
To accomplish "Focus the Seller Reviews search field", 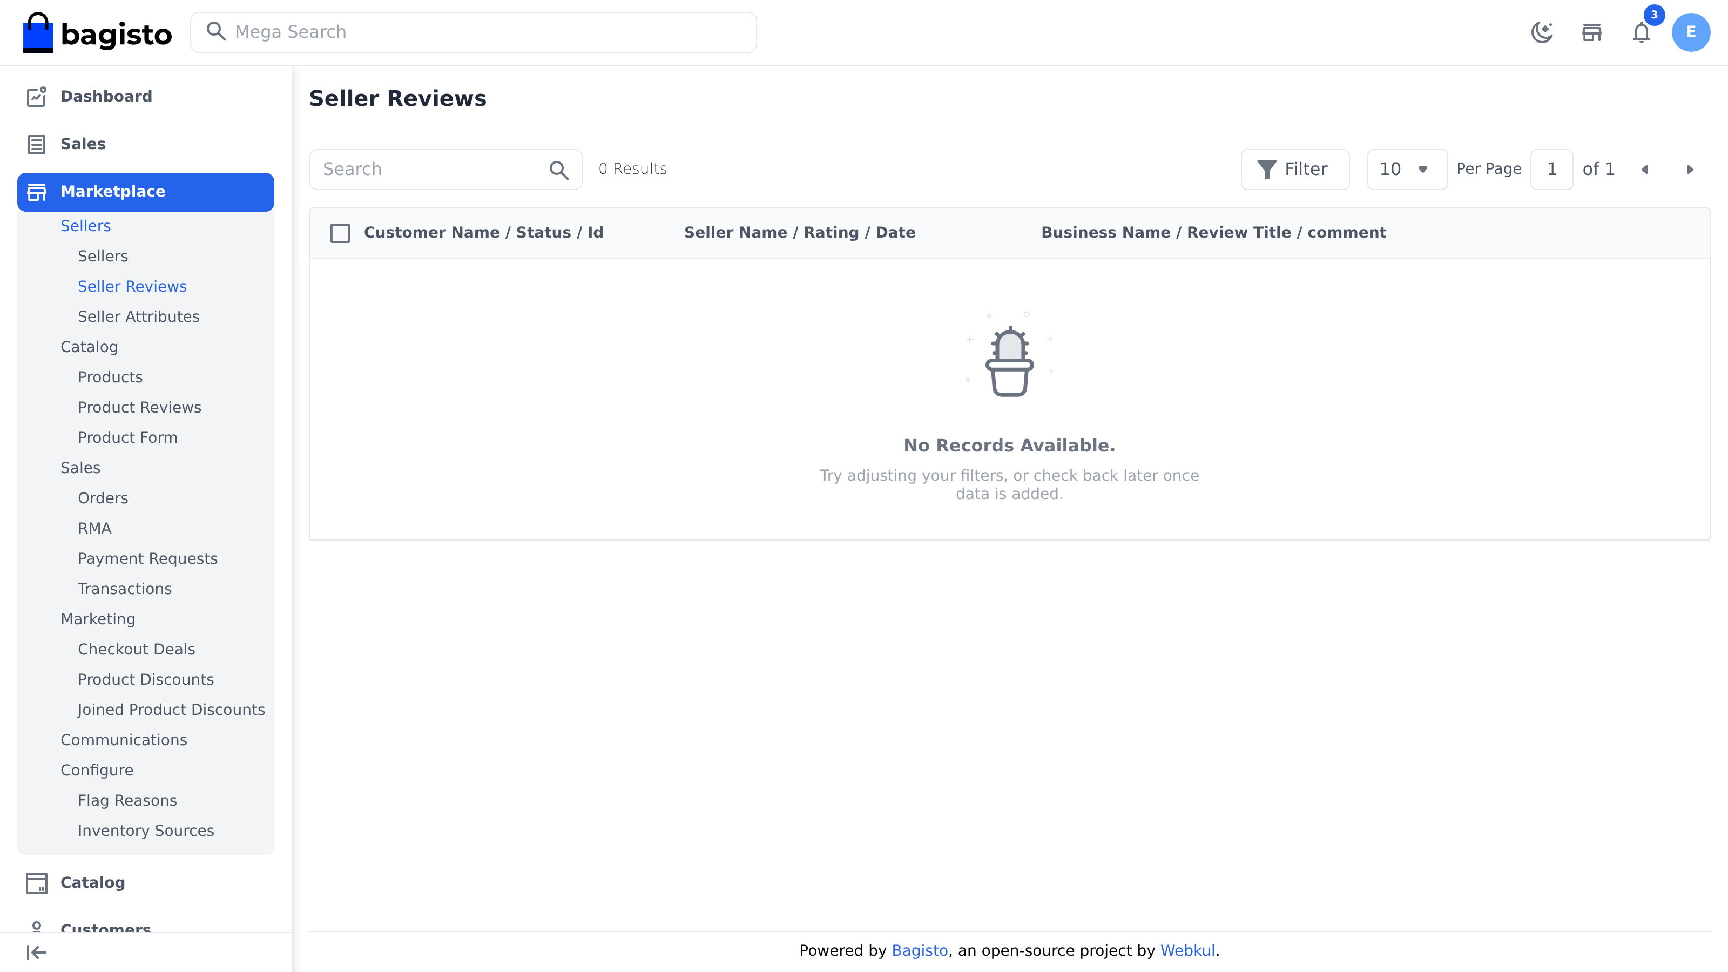I will pos(446,170).
